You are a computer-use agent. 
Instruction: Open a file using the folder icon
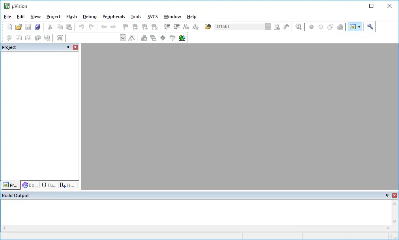[x=19, y=27]
